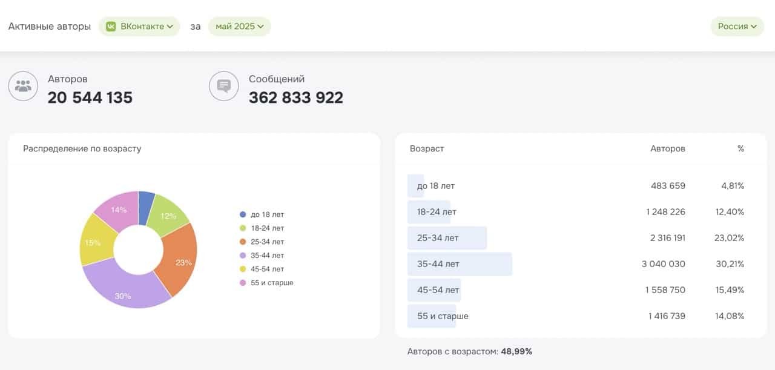Screen dimensions: 775x370
Task: Click the Активные авторы heading
Action: click(x=50, y=27)
